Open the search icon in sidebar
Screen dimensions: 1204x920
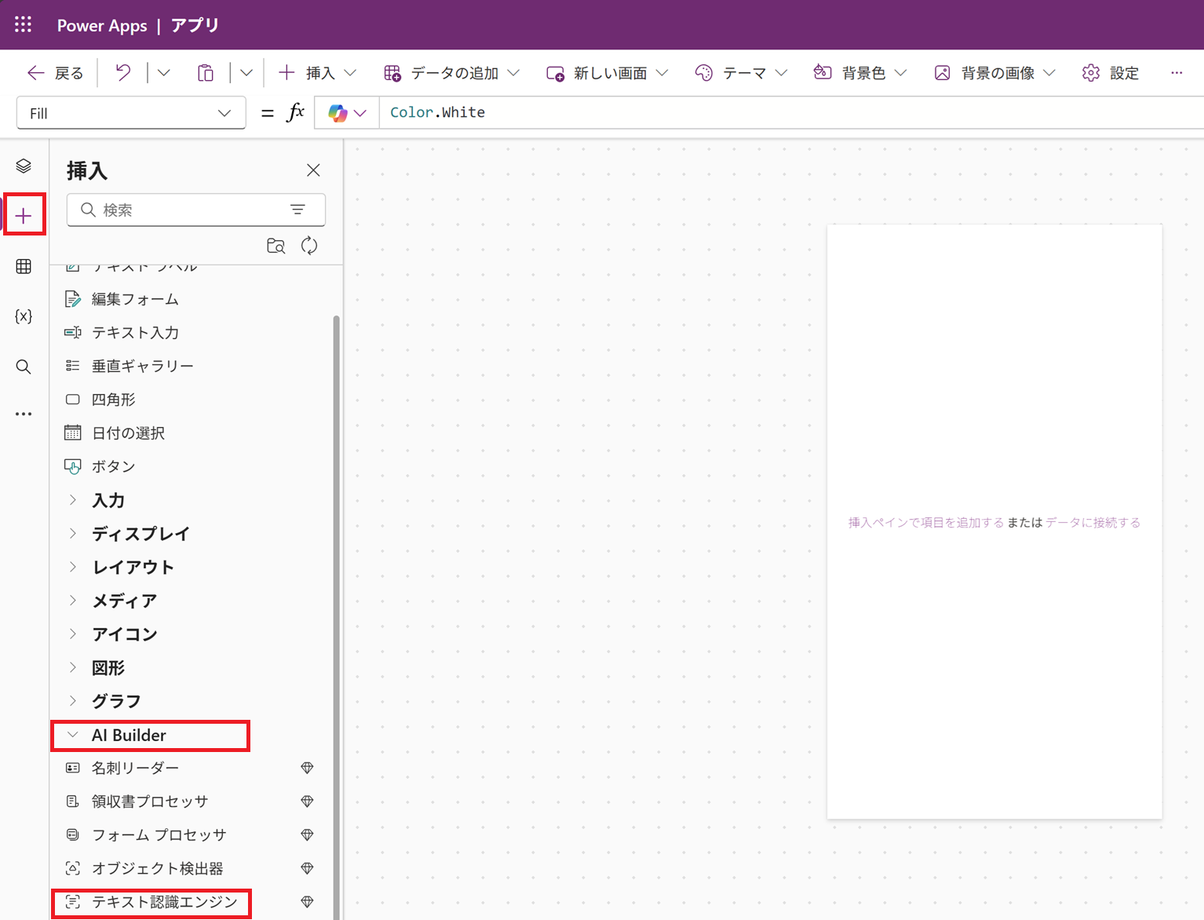point(24,367)
